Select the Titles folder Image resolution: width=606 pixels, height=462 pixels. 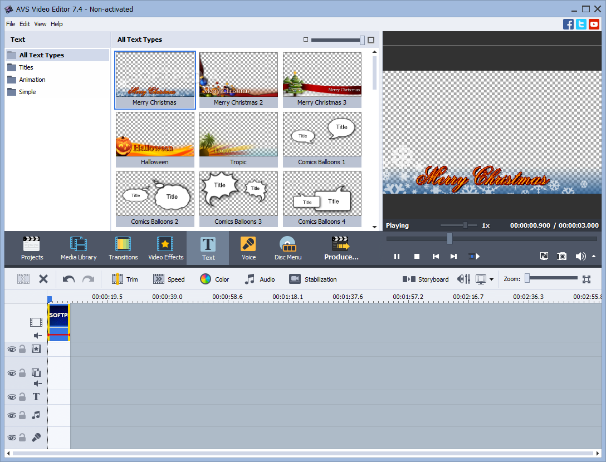(57, 67)
